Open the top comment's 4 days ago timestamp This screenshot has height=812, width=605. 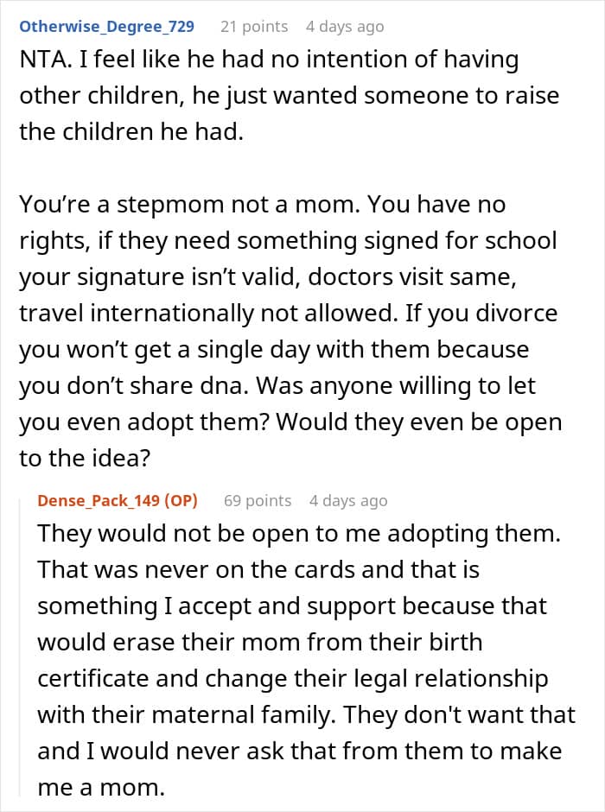coord(345,27)
